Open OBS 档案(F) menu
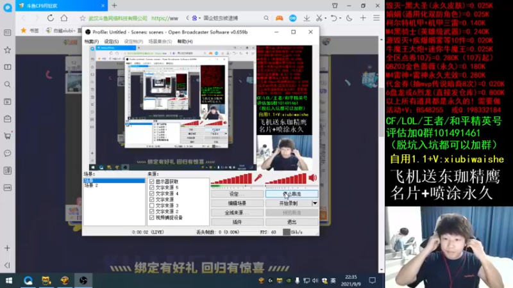Image resolution: width=513 pixels, height=288 pixels. [x=91, y=42]
